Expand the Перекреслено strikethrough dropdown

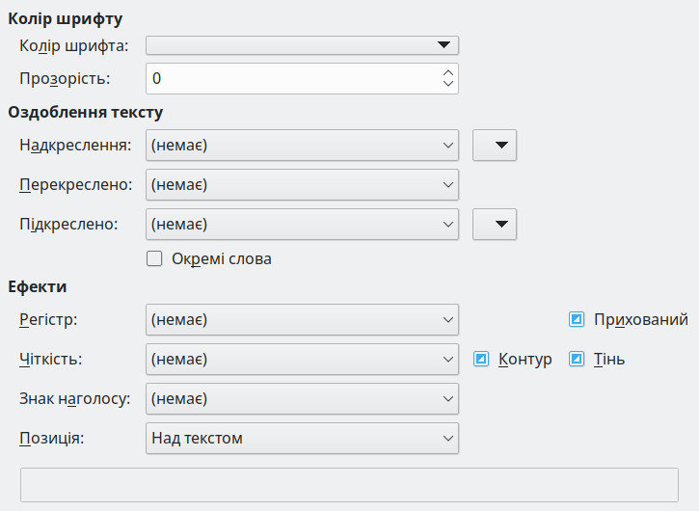pos(302,184)
